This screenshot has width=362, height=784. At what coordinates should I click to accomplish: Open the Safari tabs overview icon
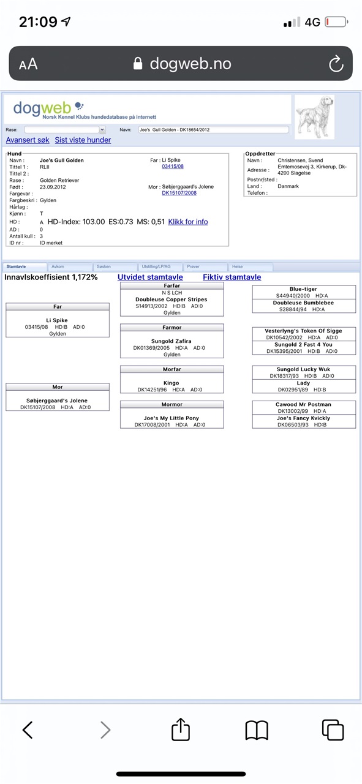[333, 729]
